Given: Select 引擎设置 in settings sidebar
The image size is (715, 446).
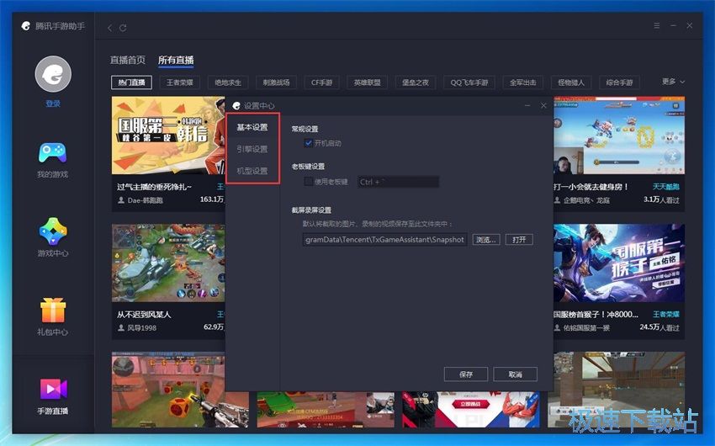Looking at the screenshot, I should (x=252, y=149).
